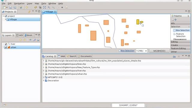Click the Box Selection link below the map
This screenshot has height=108, width=192.
tap(127, 51)
